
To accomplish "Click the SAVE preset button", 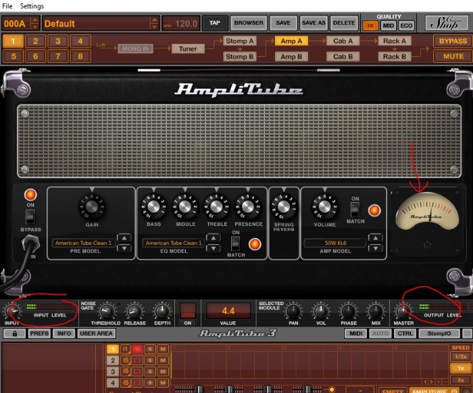I will point(283,23).
